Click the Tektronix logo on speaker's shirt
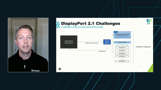 (35, 70)
